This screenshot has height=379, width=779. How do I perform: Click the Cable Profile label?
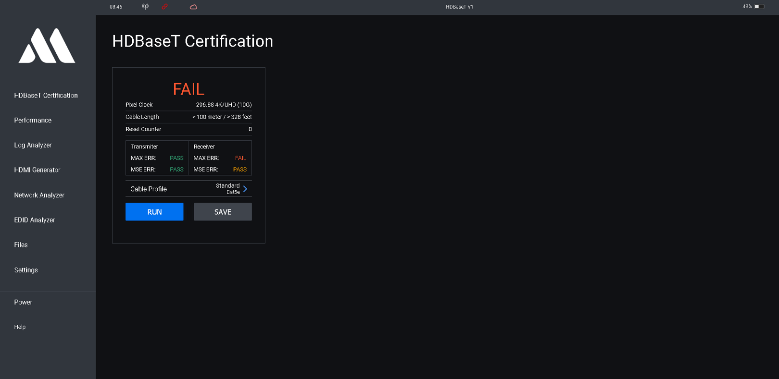coord(149,189)
